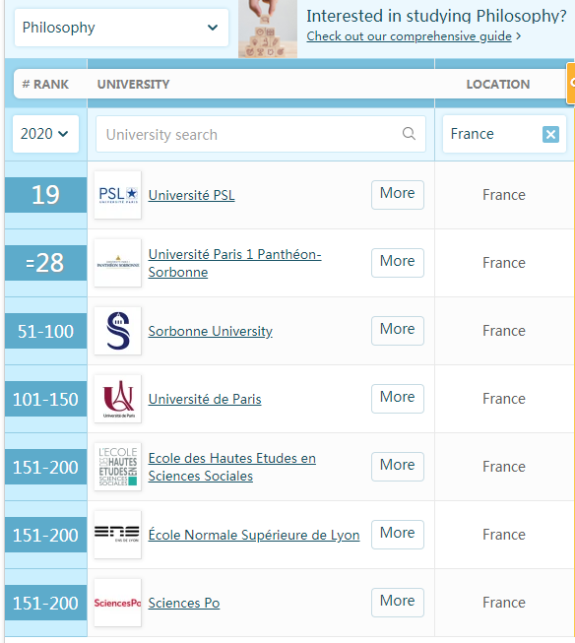Open the Sorbonne University link
The image size is (575, 643).
tap(211, 331)
